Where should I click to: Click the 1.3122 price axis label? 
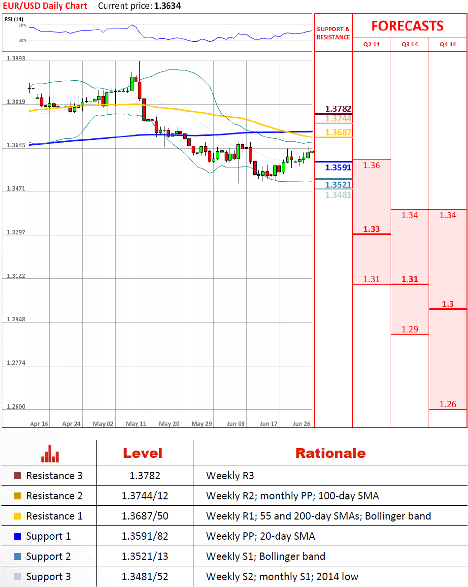[x=16, y=276]
